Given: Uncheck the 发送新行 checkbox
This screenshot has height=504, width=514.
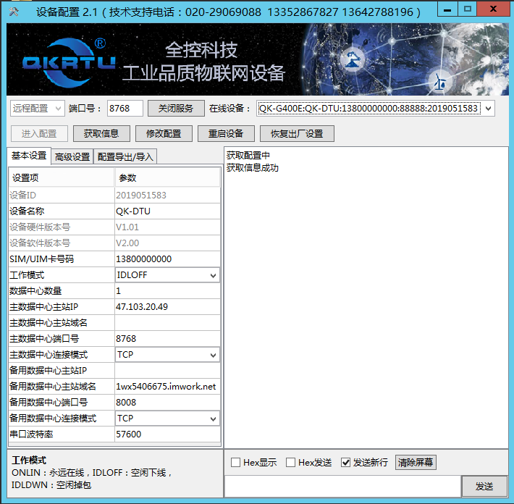Looking at the screenshot, I should 345,463.
